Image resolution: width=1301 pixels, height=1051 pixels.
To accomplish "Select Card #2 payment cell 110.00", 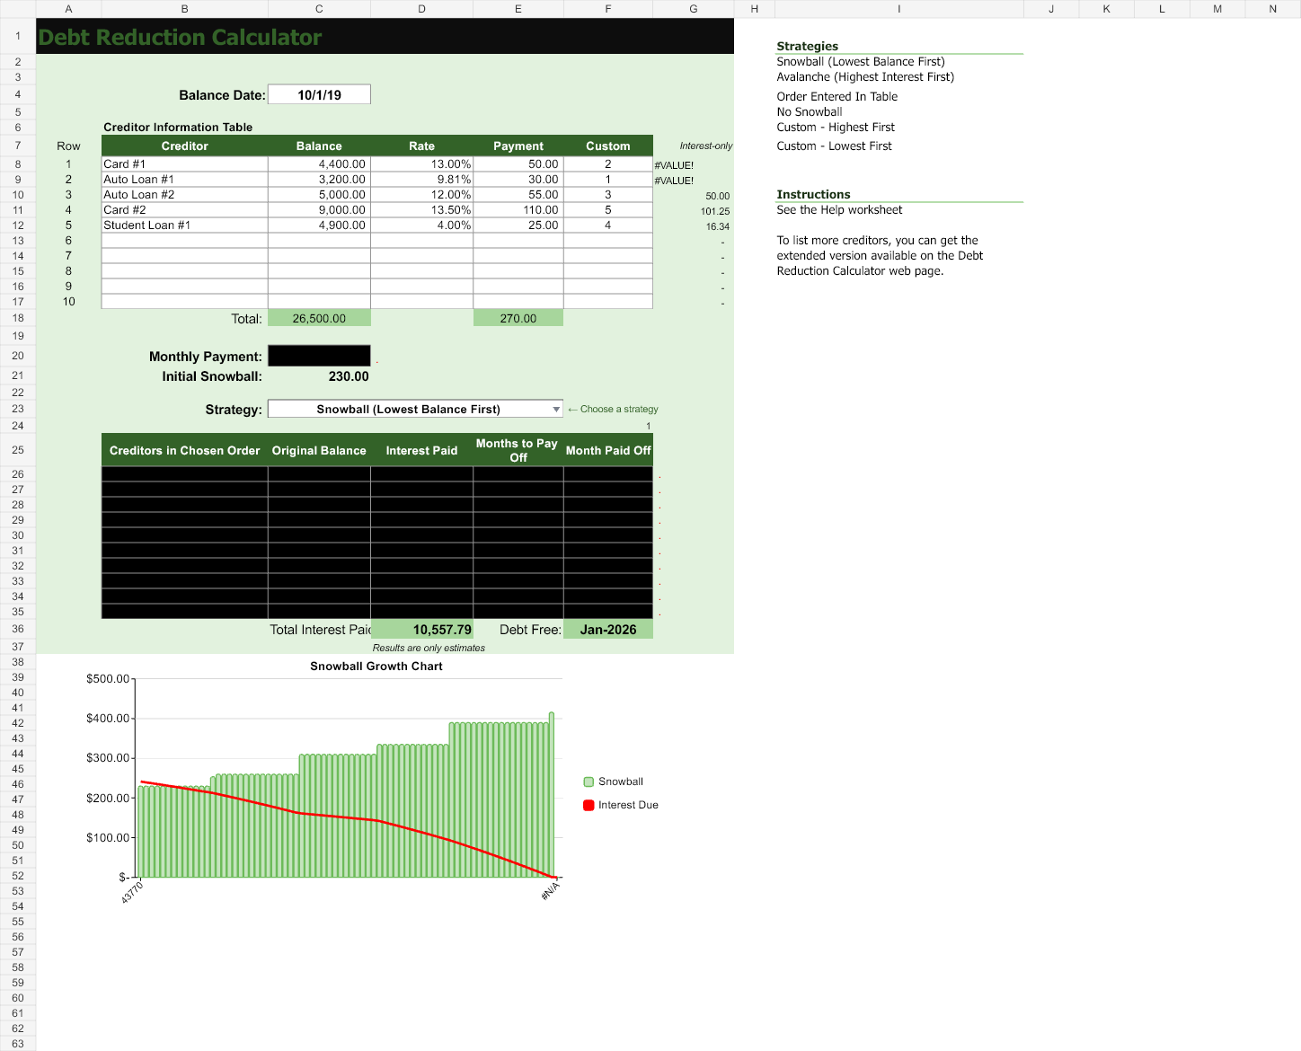I will tap(518, 210).
